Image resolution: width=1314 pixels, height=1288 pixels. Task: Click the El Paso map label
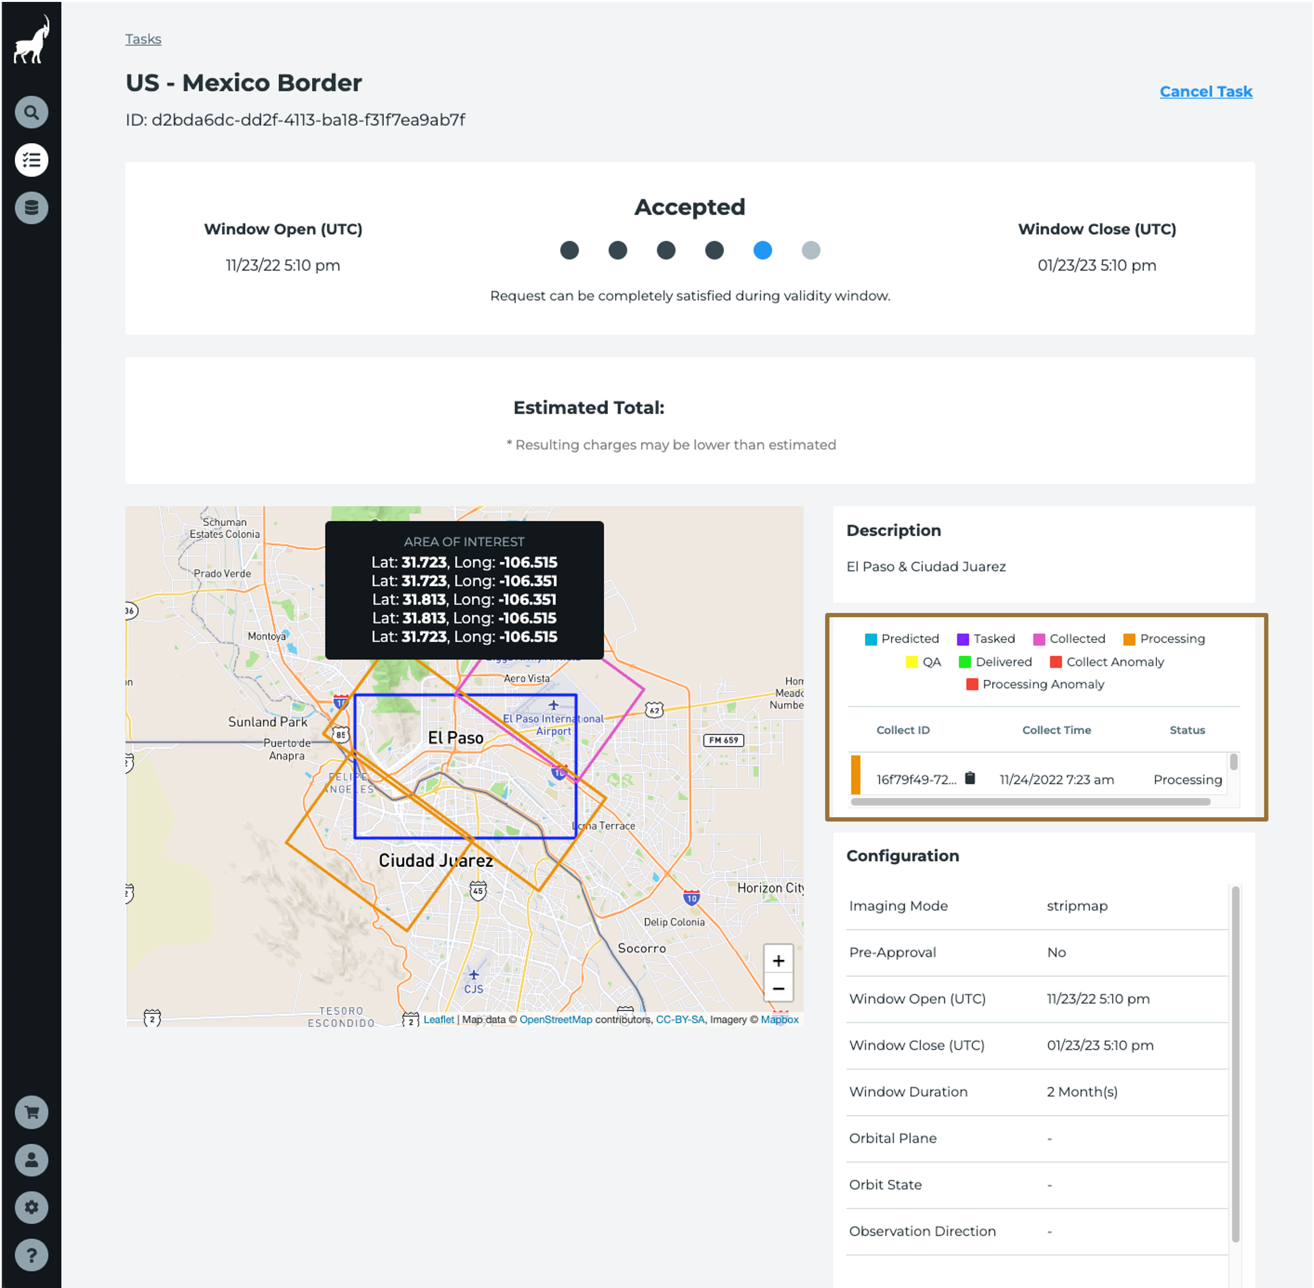[456, 737]
